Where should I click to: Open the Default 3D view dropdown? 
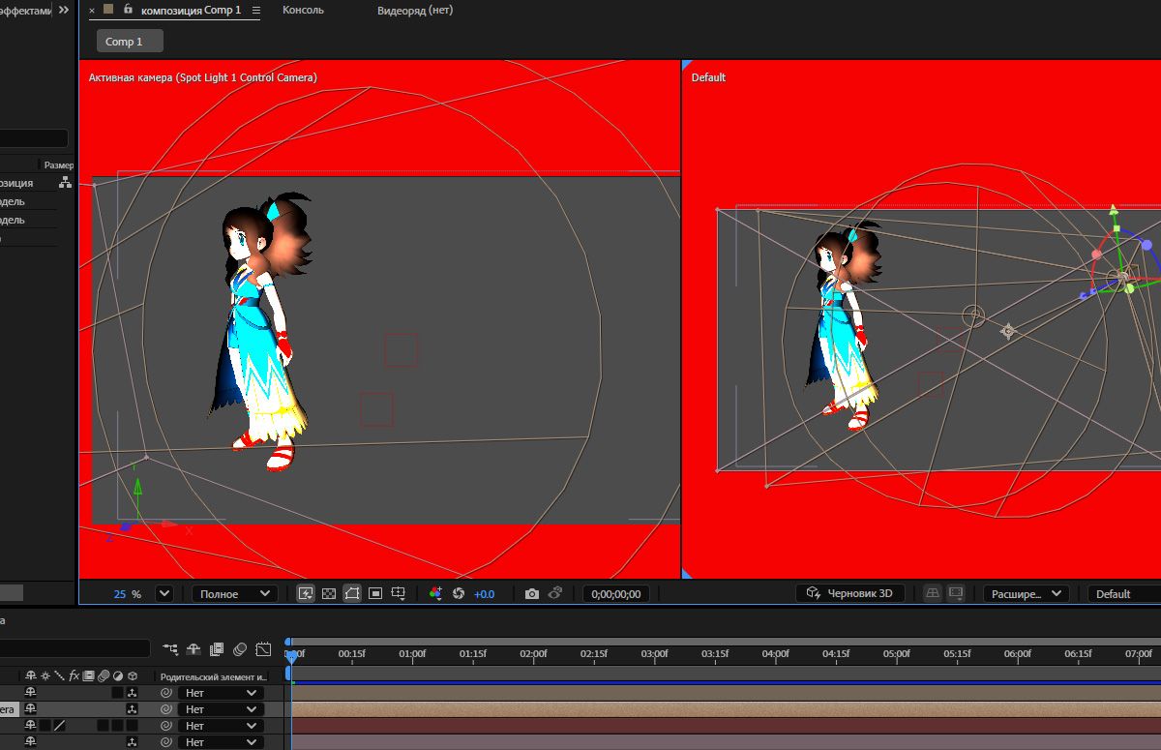coord(1124,593)
